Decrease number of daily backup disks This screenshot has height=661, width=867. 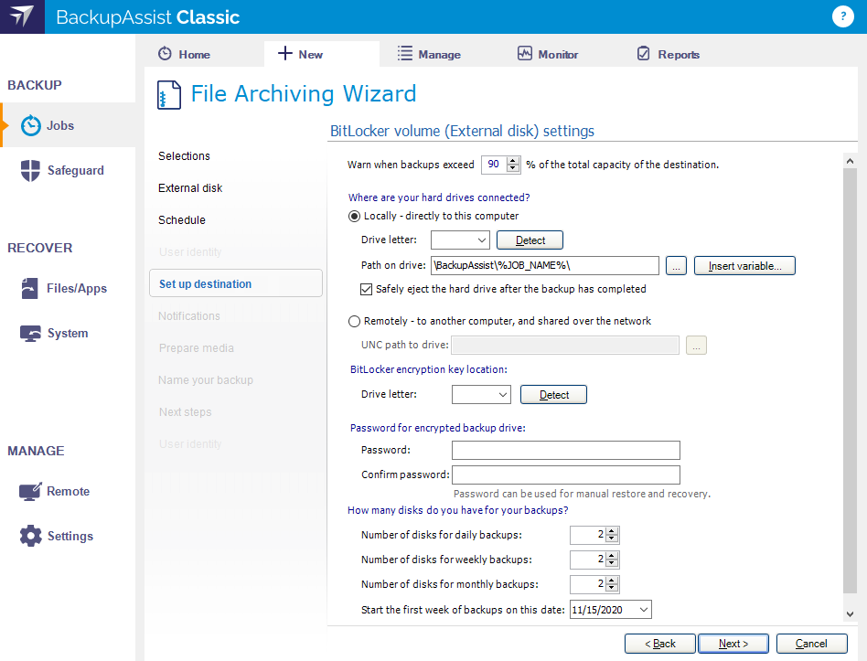click(x=612, y=538)
